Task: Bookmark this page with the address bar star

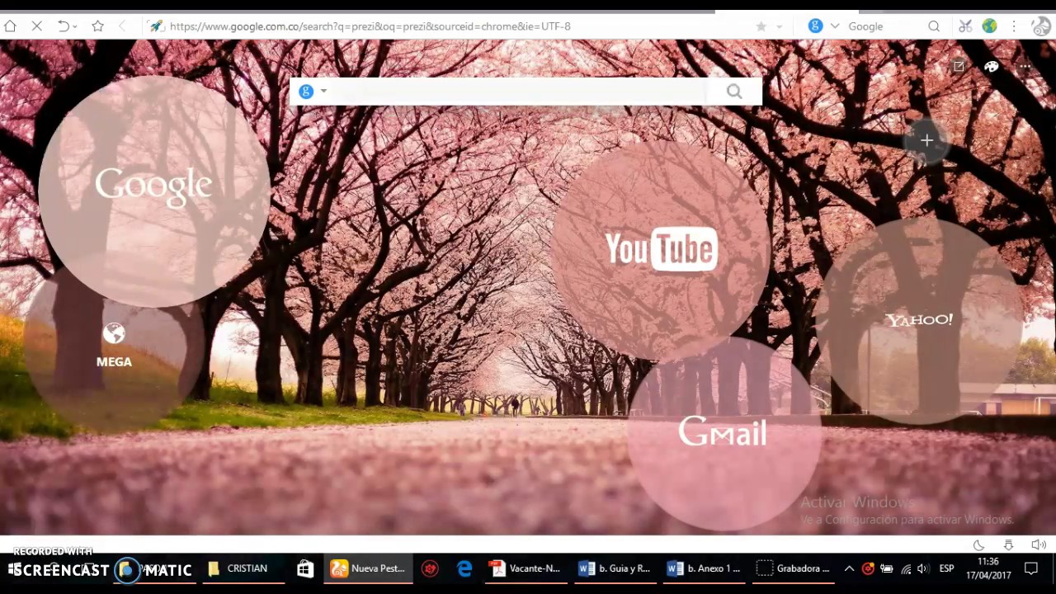Action: pyautogui.click(x=761, y=26)
